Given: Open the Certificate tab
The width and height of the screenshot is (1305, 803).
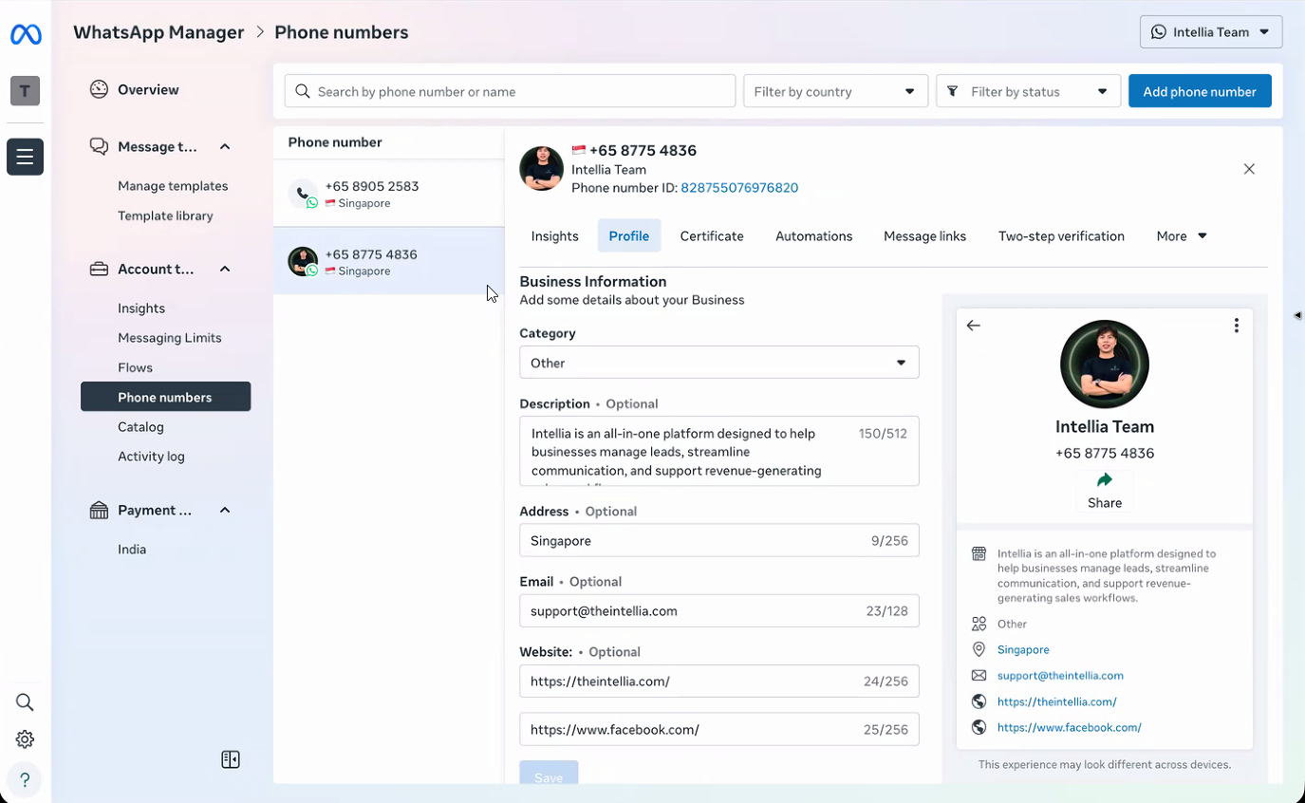Looking at the screenshot, I should (712, 236).
